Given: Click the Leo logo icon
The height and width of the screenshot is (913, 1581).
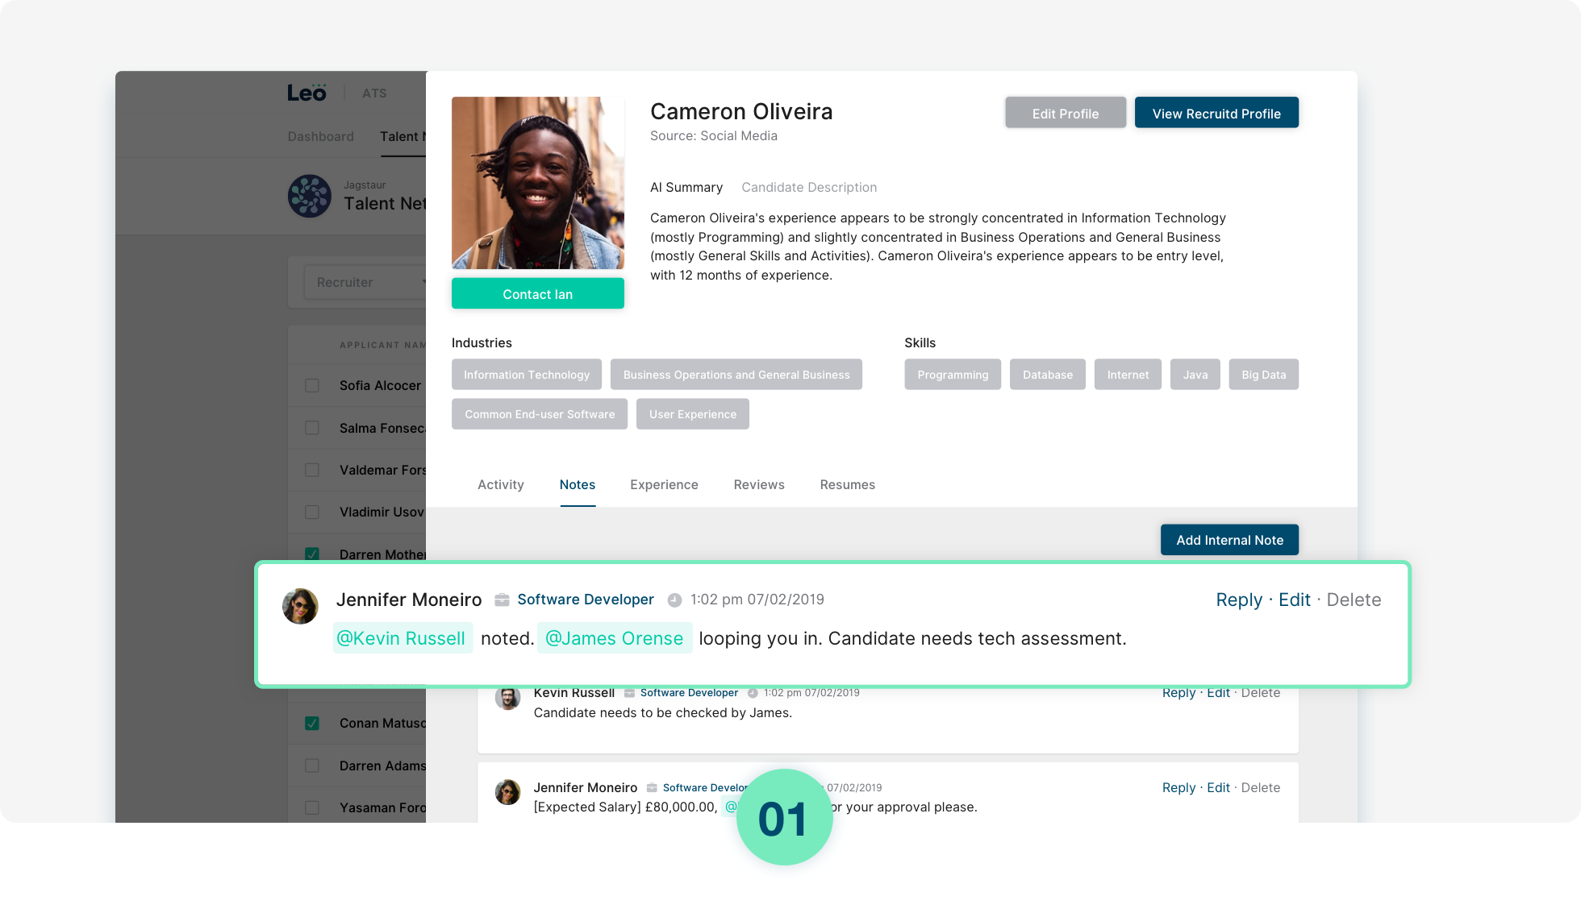Looking at the screenshot, I should point(307,93).
